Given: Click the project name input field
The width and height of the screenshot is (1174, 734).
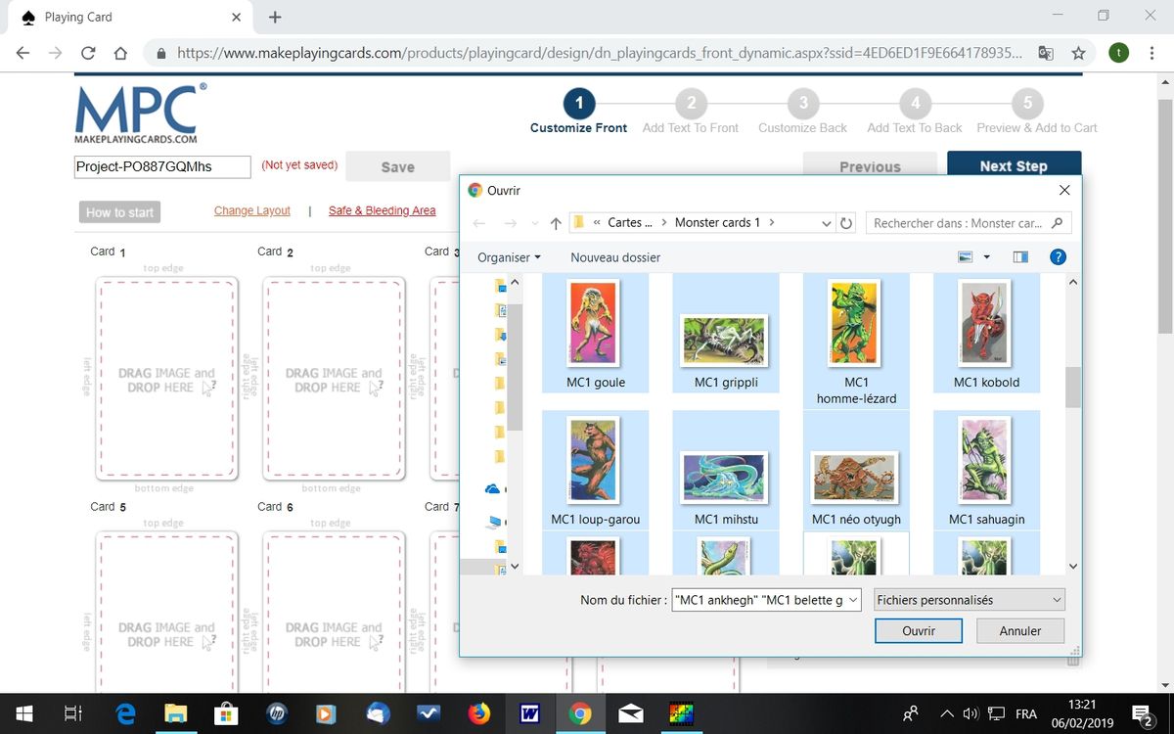Looking at the screenshot, I should click(x=162, y=166).
